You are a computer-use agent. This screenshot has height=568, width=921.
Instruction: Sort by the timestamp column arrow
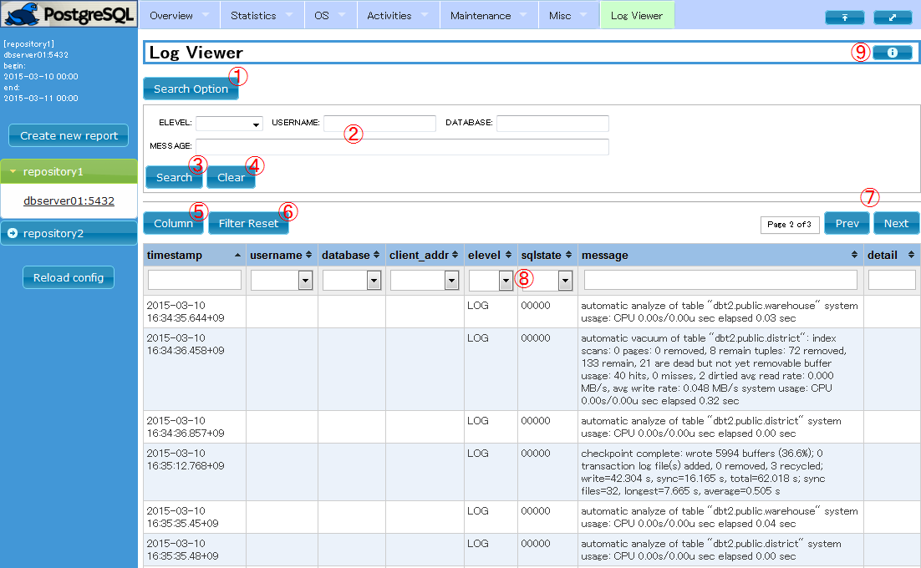[x=238, y=255]
